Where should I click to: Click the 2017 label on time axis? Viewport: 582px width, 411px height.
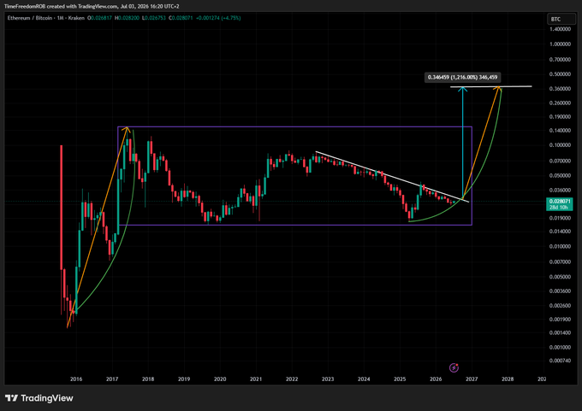[x=112, y=379]
